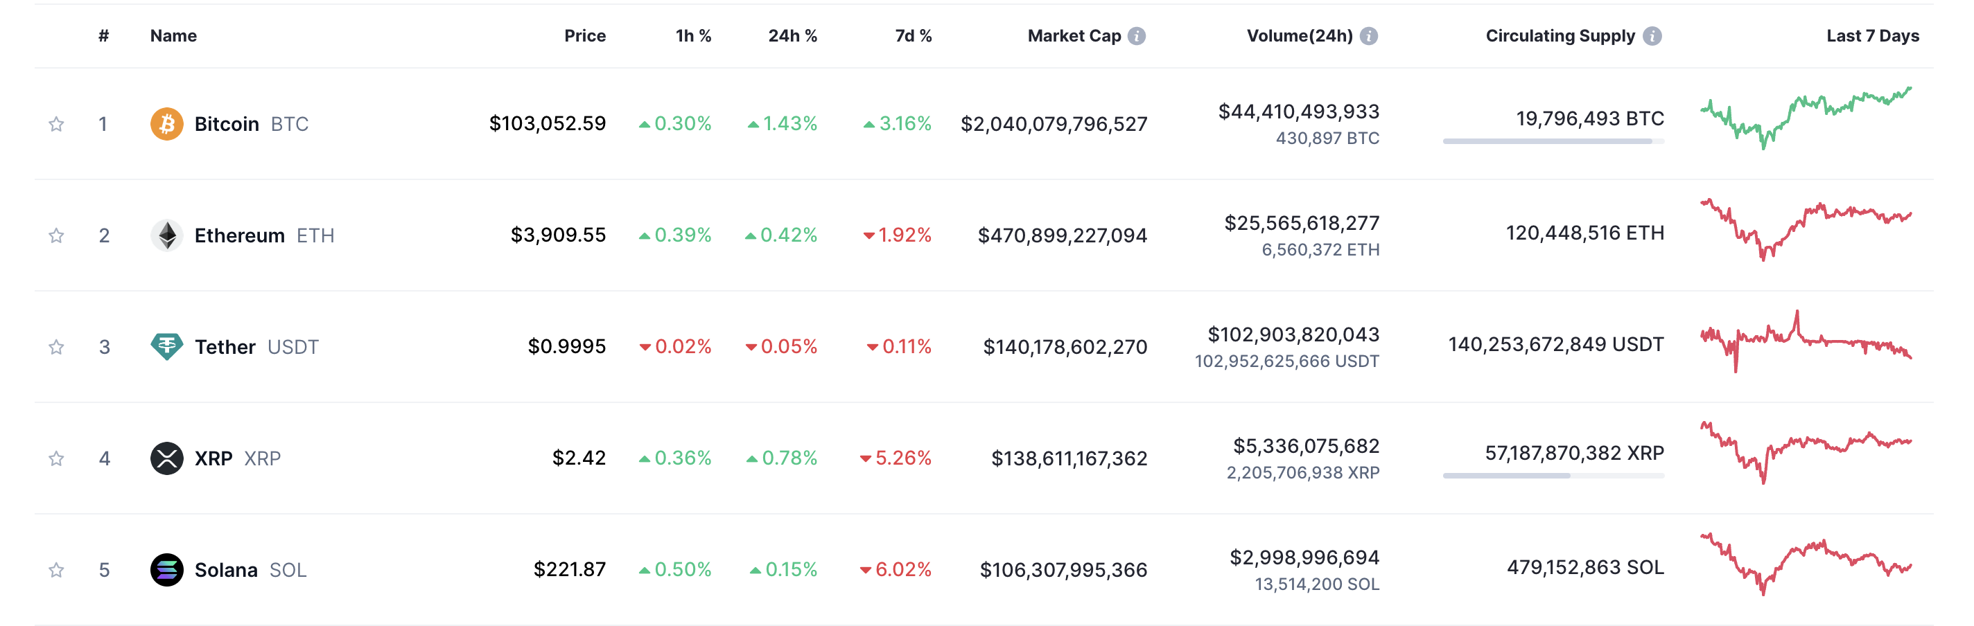Click the Bitcoin logo icon
This screenshot has width=1974, height=626.
(x=166, y=123)
